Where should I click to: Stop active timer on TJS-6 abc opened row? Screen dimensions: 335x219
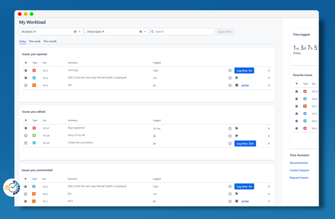pos(237,85)
